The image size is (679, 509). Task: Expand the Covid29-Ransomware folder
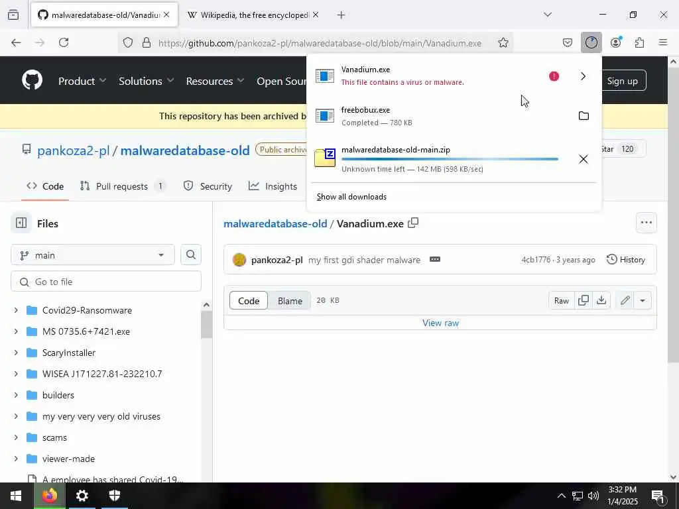(x=16, y=310)
